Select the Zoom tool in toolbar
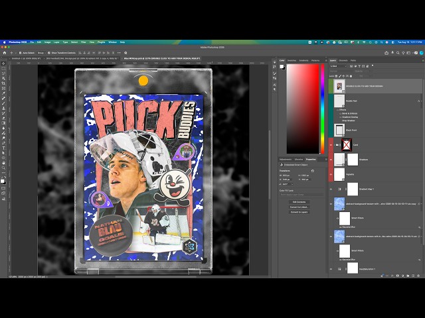Image resolution: width=425 pixels, height=318 pixels. pos(3,168)
